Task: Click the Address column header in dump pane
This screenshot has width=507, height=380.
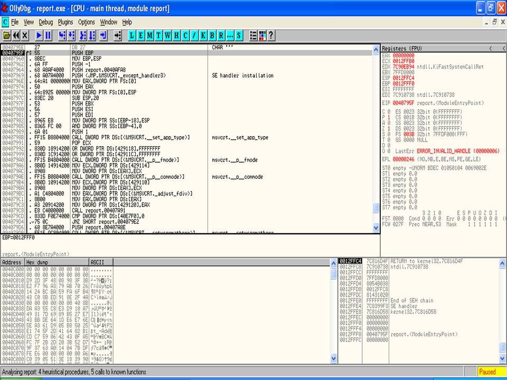Action: tap(13, 262)
